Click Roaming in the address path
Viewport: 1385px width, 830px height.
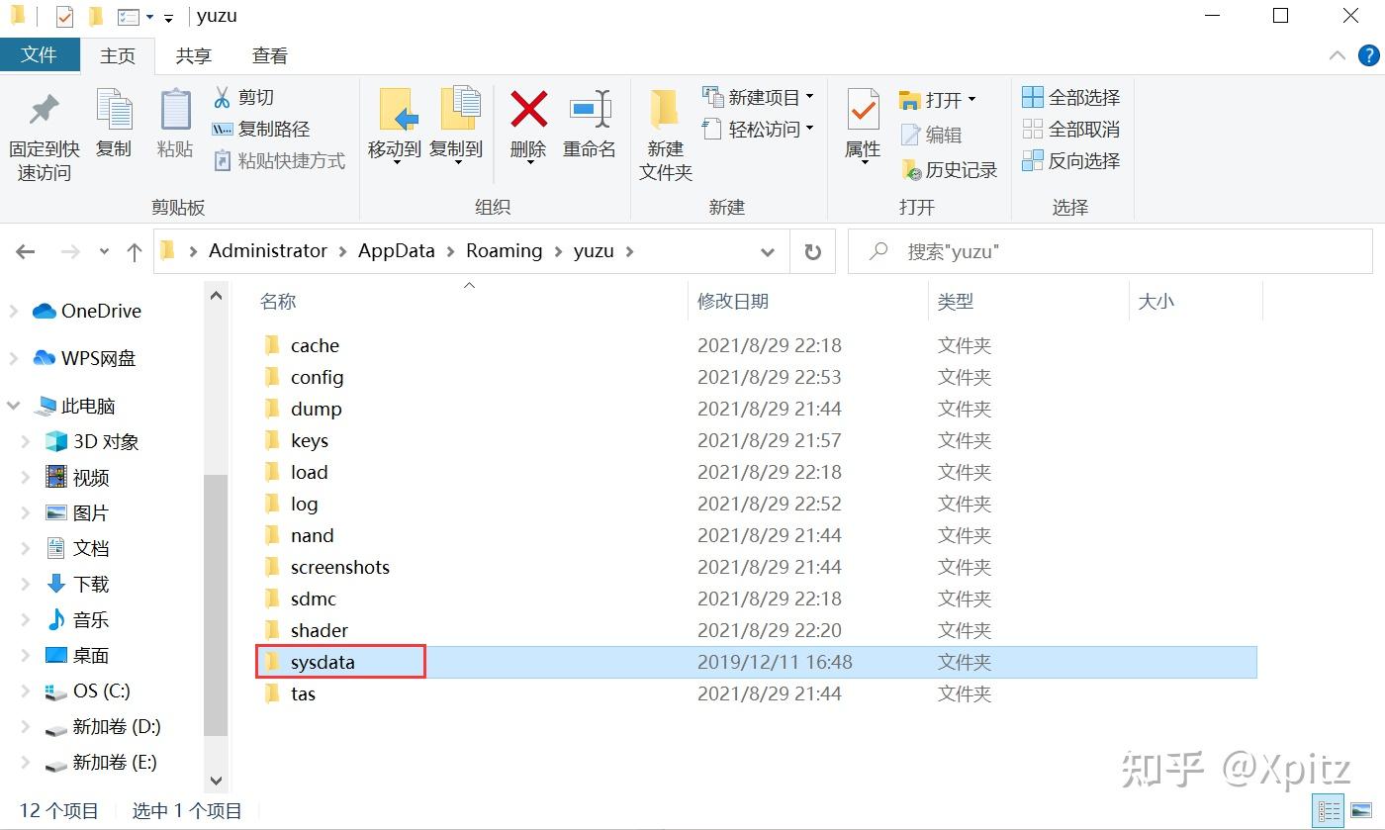[505, 251]
